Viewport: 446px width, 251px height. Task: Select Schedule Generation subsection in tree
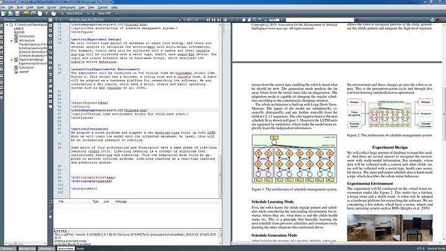coord(32,52)
